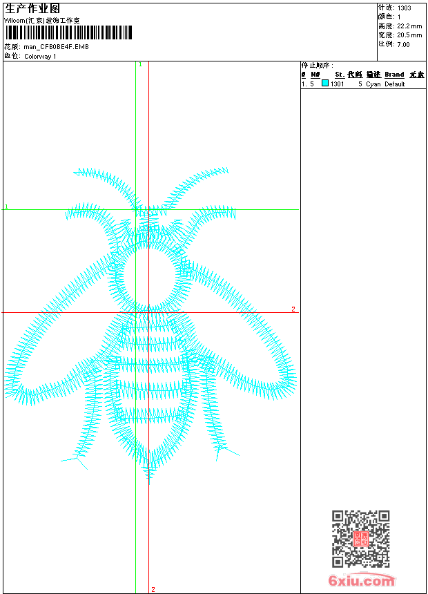Open the 6xiu.com watermark link
428x594 pixels.
pos(361,581)
